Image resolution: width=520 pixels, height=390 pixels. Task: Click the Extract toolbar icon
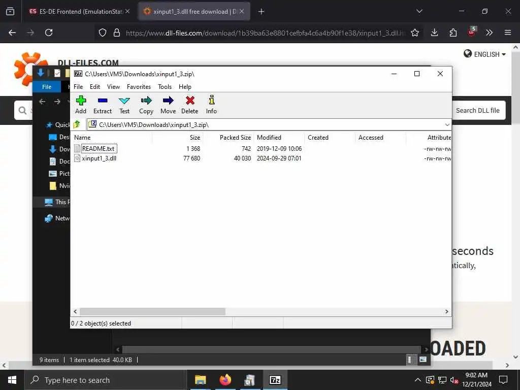point(103,101)
